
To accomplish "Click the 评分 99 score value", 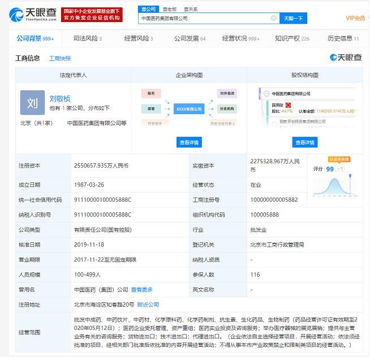I will (330, 169).
